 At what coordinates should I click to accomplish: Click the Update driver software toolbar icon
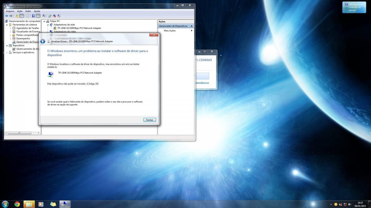(x=49, y=16)
